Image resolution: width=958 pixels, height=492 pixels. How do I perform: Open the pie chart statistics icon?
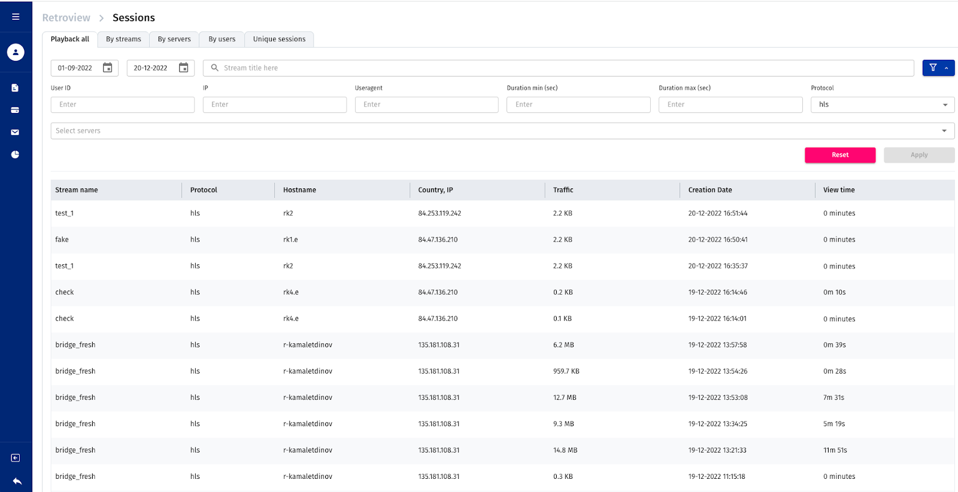tap(15, 154)
